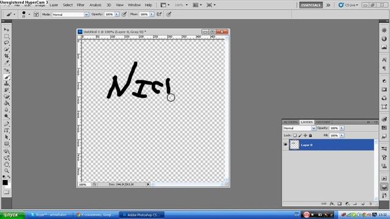Select the Crop tool

point(7,56)
